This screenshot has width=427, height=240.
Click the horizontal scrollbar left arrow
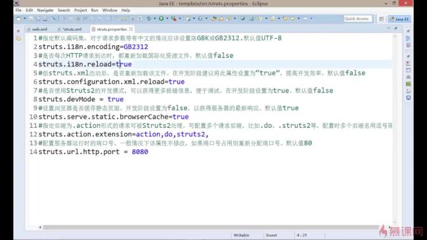click(x=40, y=228)
